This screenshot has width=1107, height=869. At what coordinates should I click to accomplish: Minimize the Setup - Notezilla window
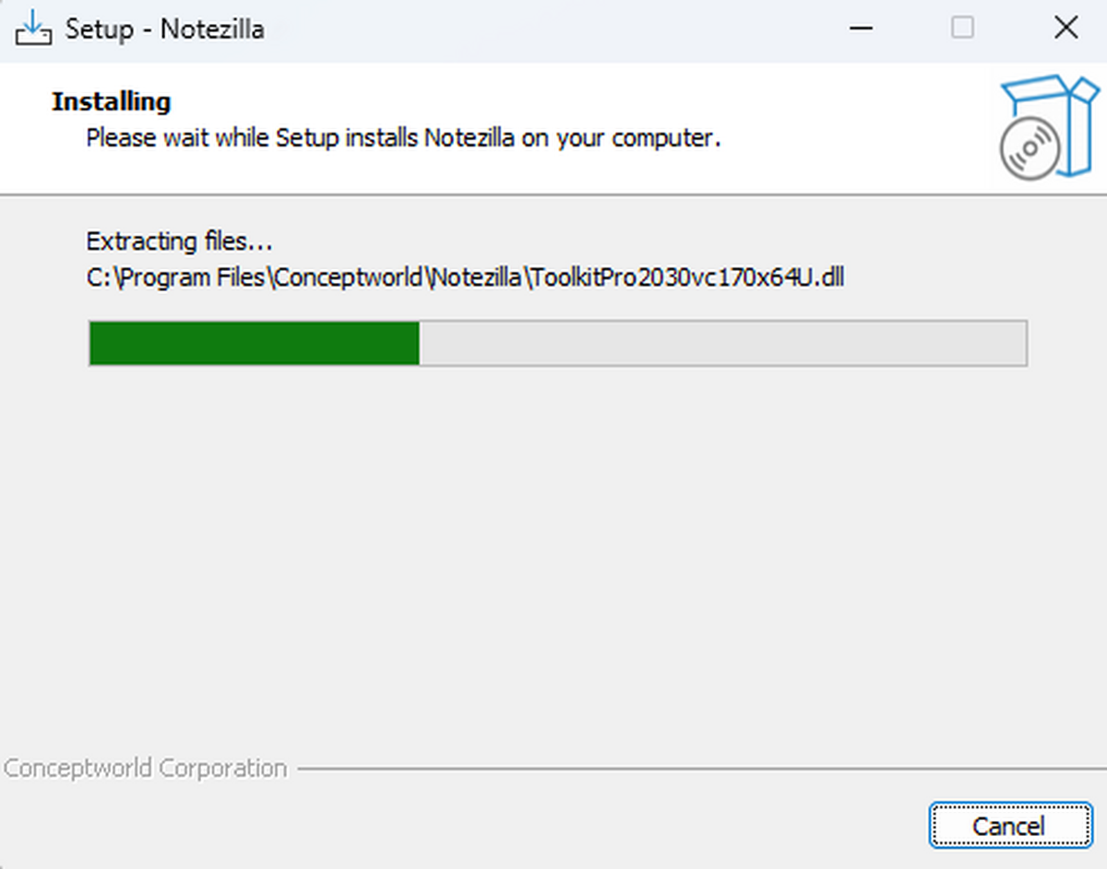pyautogui.click(x=861, y=29)
